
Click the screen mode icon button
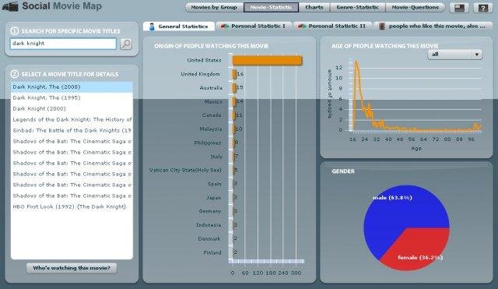coord(459,8)
